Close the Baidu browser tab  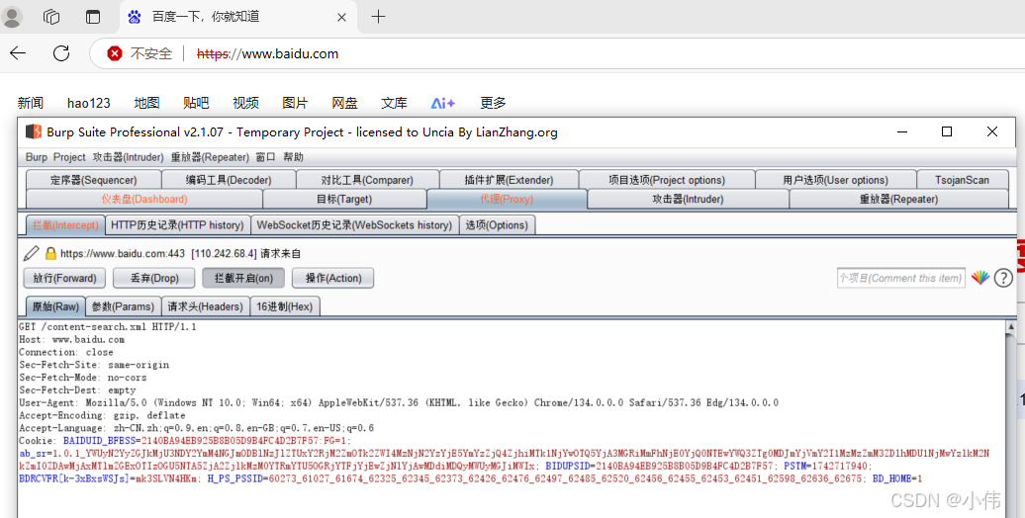coord(341,18)
